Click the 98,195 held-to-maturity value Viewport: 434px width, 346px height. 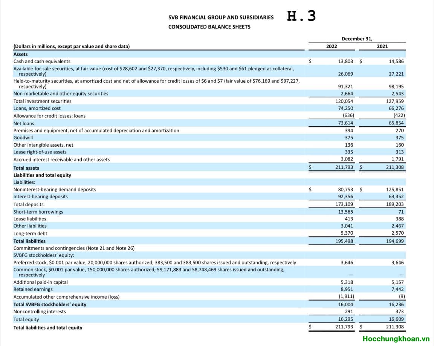point(396,87)
